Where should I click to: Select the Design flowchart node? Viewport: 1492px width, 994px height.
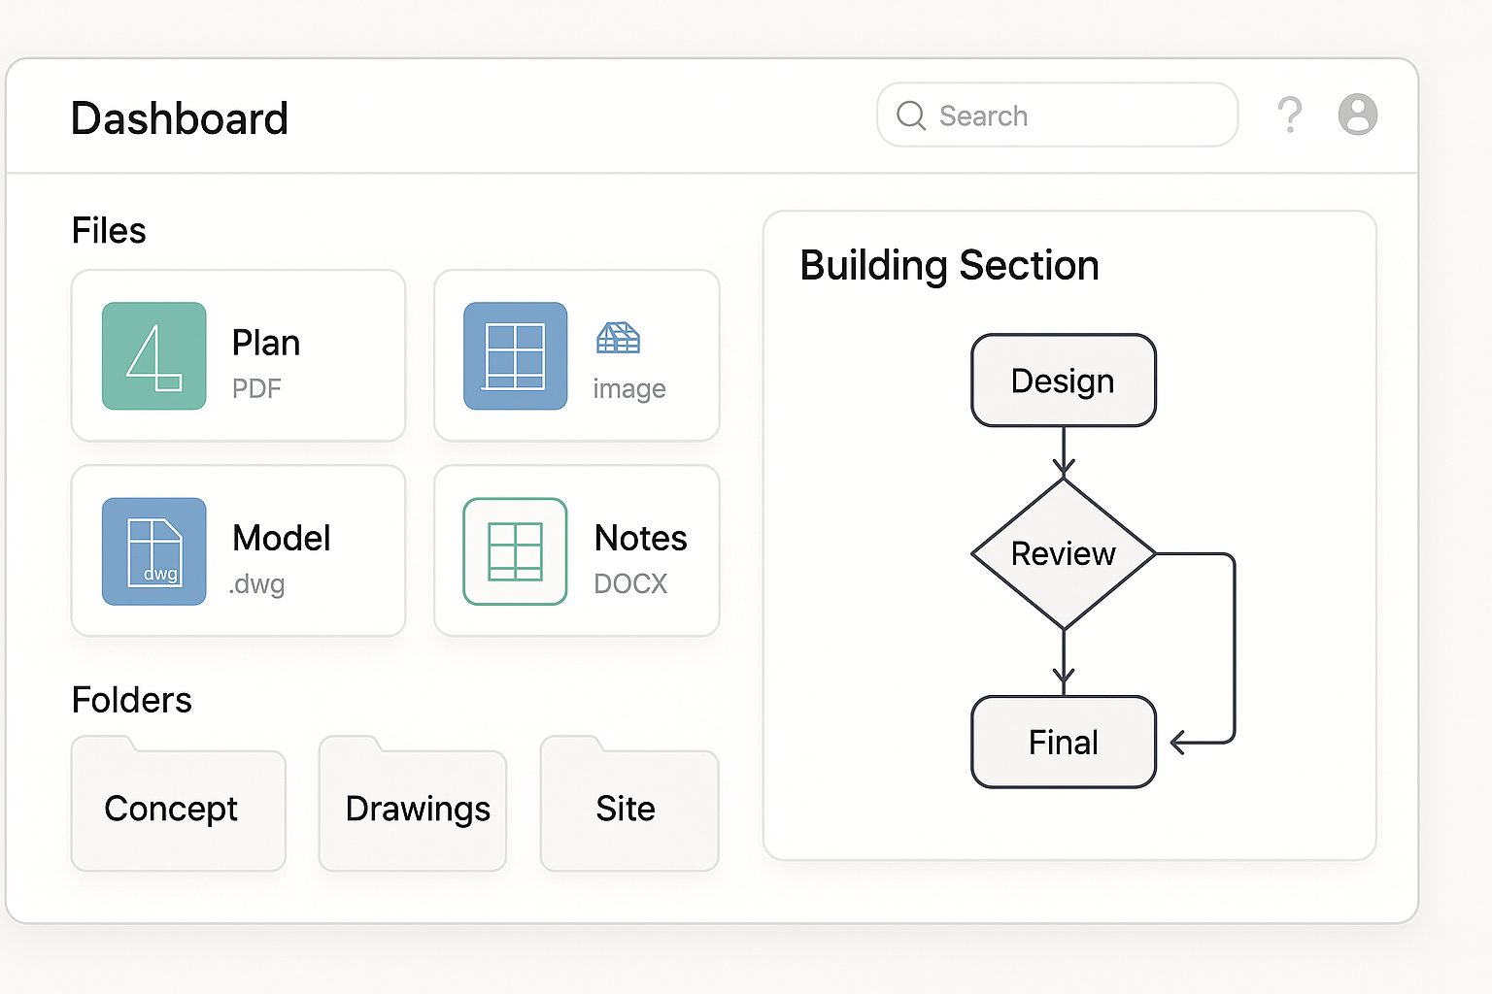[1064, 381]
